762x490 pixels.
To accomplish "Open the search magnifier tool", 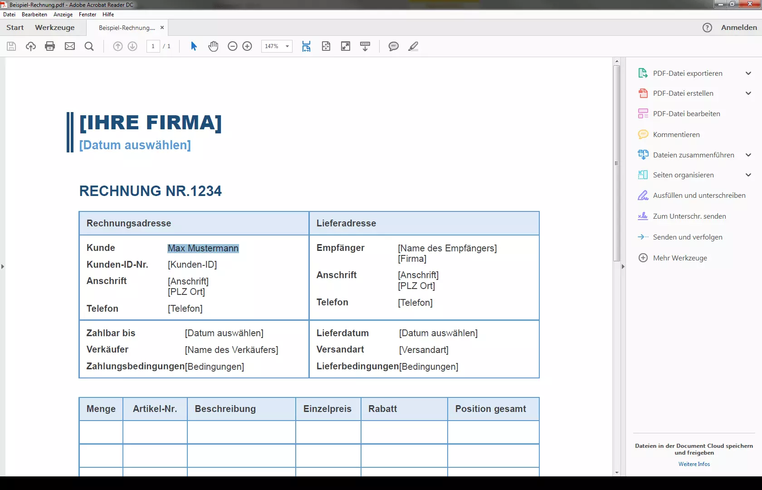I will coord(89,46).
